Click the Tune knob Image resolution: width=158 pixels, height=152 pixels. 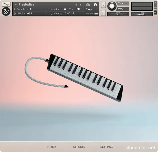(112, 6)
